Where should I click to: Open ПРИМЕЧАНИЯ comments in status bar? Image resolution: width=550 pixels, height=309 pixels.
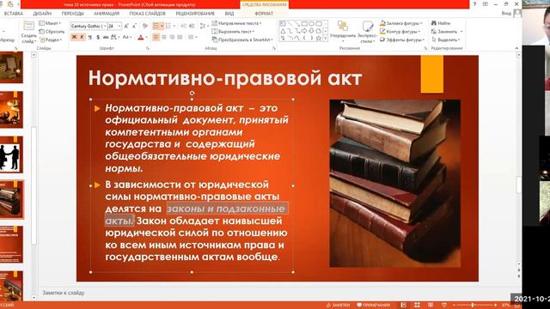pos(374,306)
